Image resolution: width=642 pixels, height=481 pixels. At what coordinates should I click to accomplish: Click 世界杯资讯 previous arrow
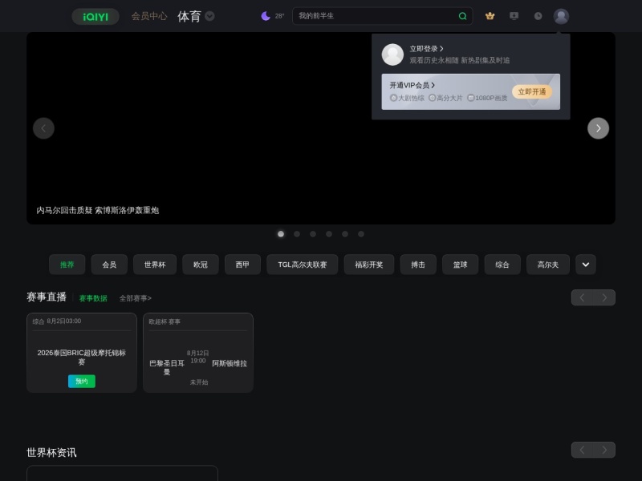pyautogui.click(x=583, y=450)
